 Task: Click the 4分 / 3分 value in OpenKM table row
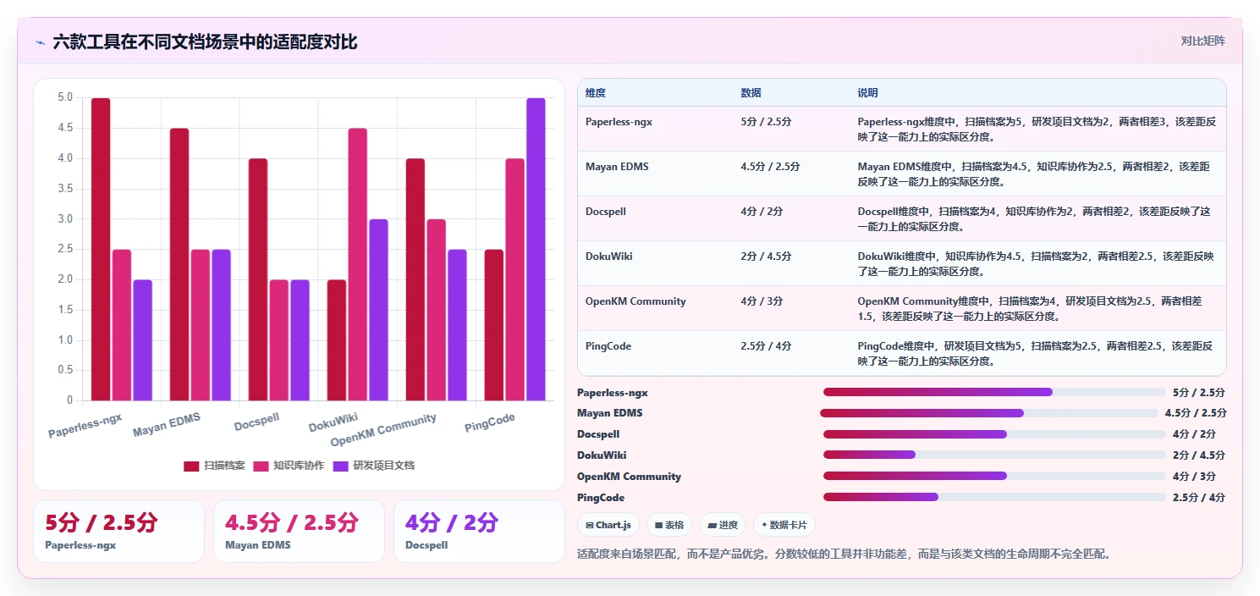[762, 301]
